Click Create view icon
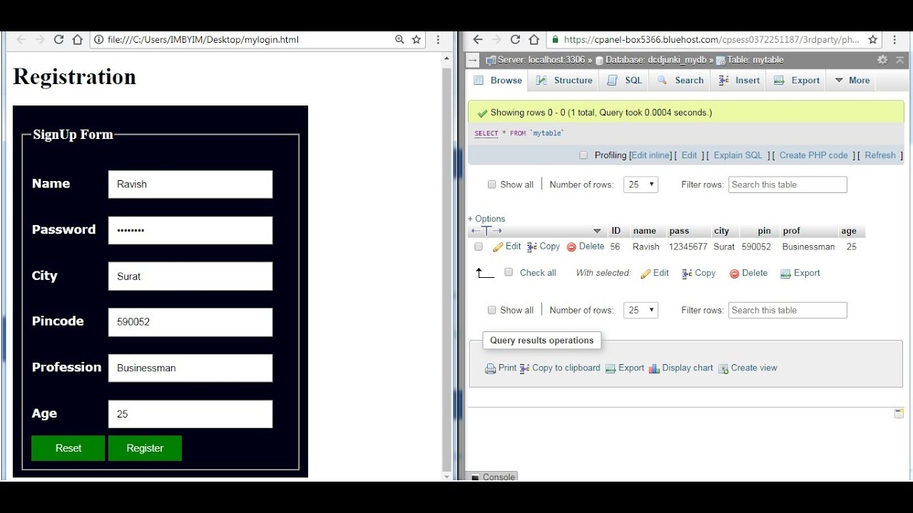 pos(723,368)
